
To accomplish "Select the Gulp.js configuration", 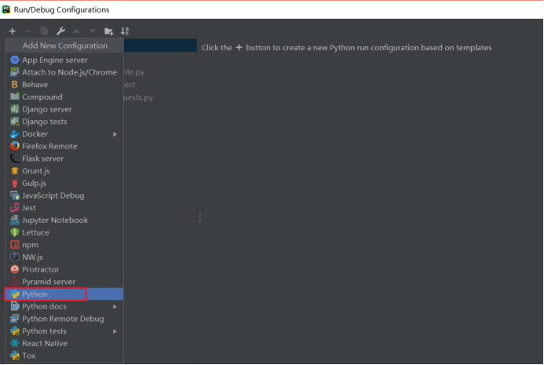I will click(64, 183).
